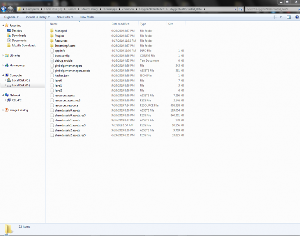Select the Image Catalog sidebar icon
The width and height of the screenshot is (300, 236).
pos(6,110)
